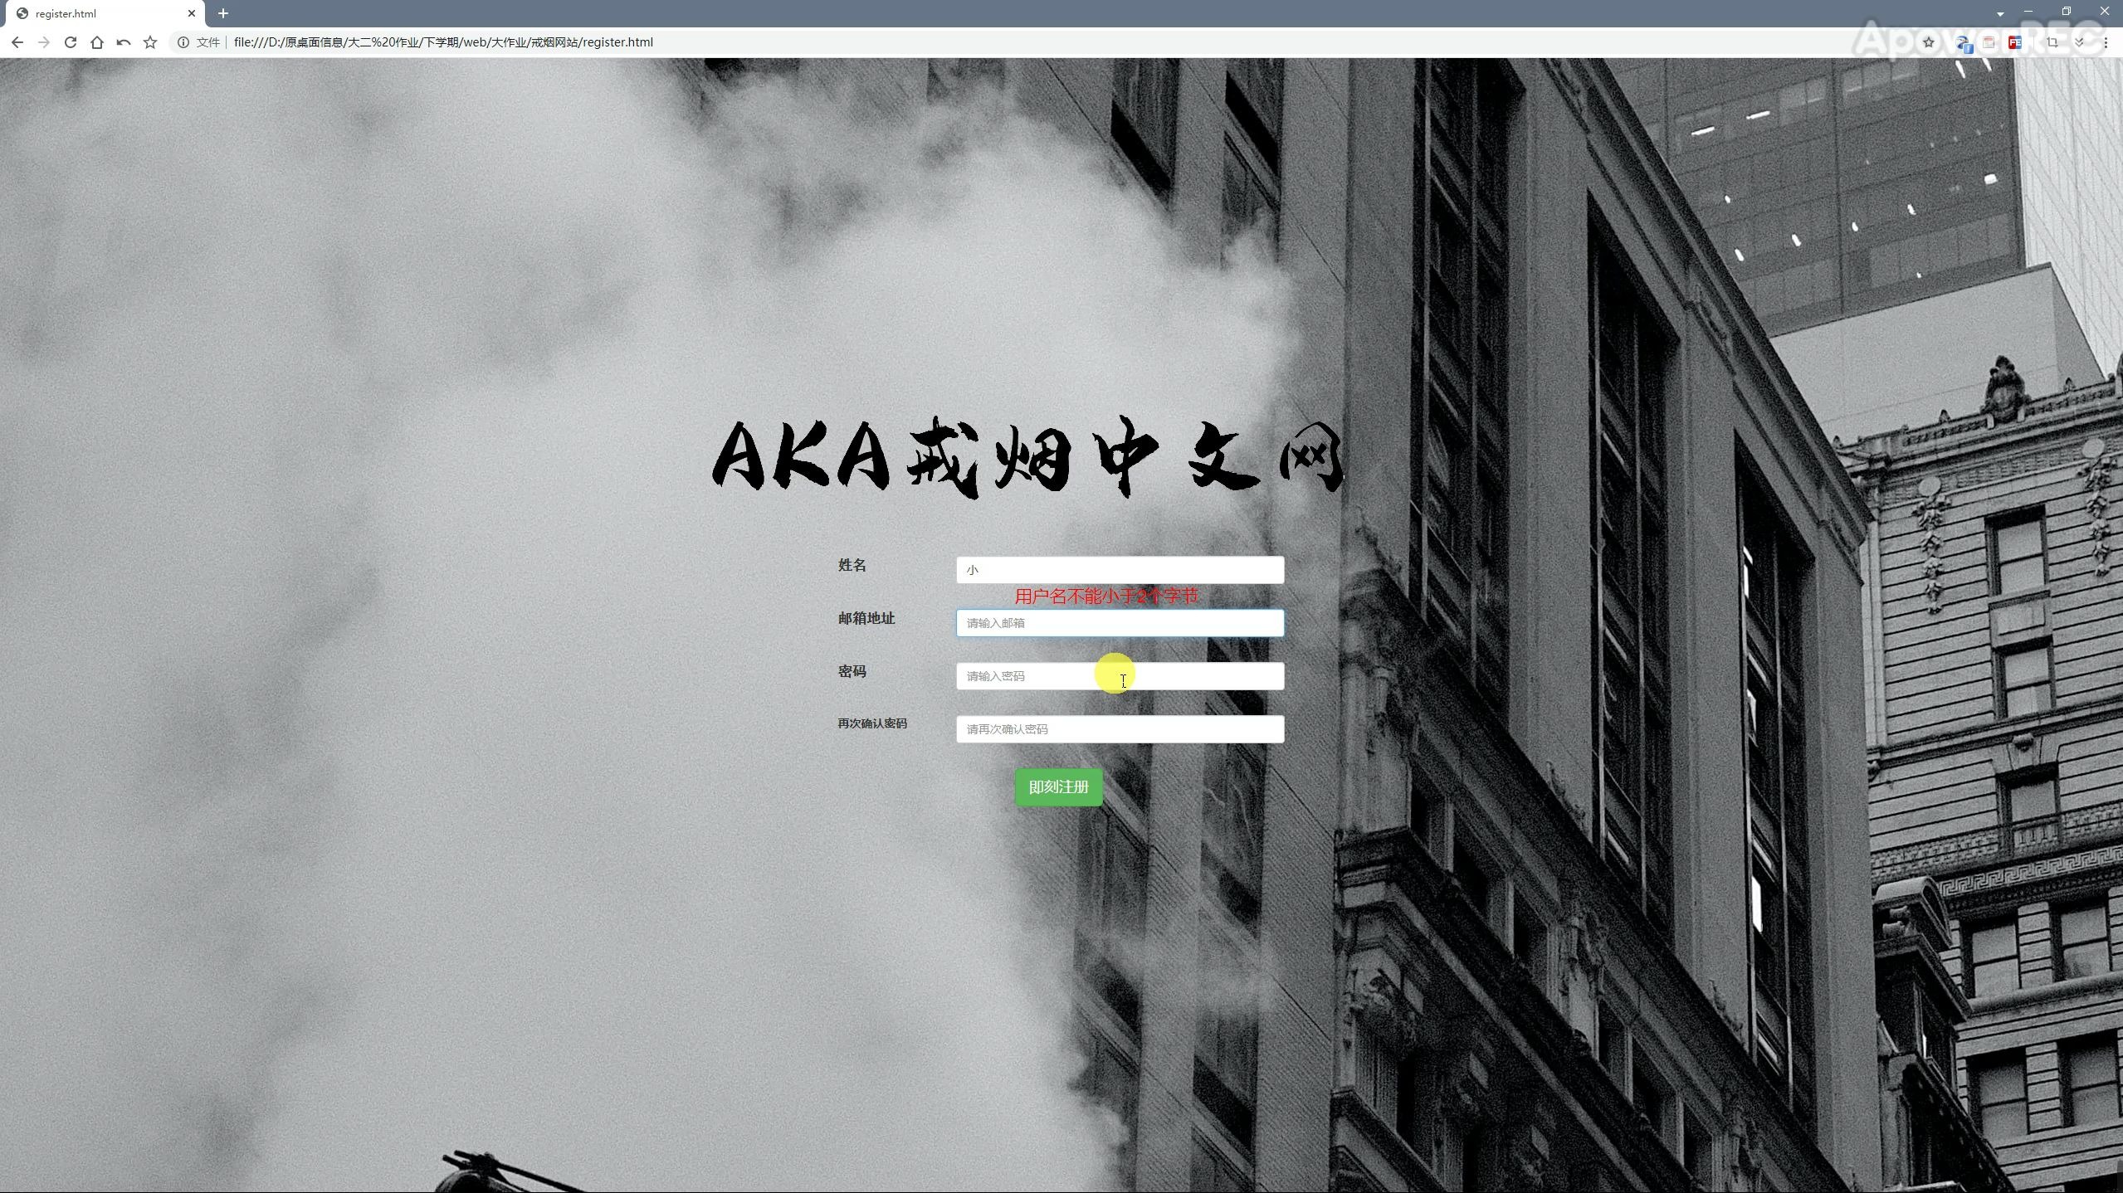Click the 邮箱地址 label
This screenshot has width=2123, height=1193.
866,618
